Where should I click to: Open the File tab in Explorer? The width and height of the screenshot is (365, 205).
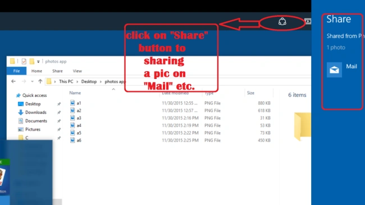(x=16, y=71)
